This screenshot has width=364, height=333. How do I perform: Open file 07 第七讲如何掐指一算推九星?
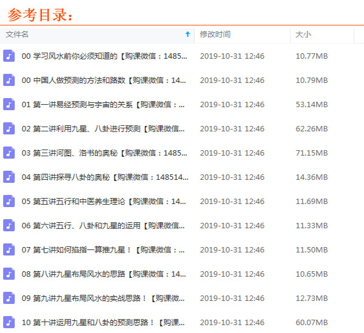[104, 249]
